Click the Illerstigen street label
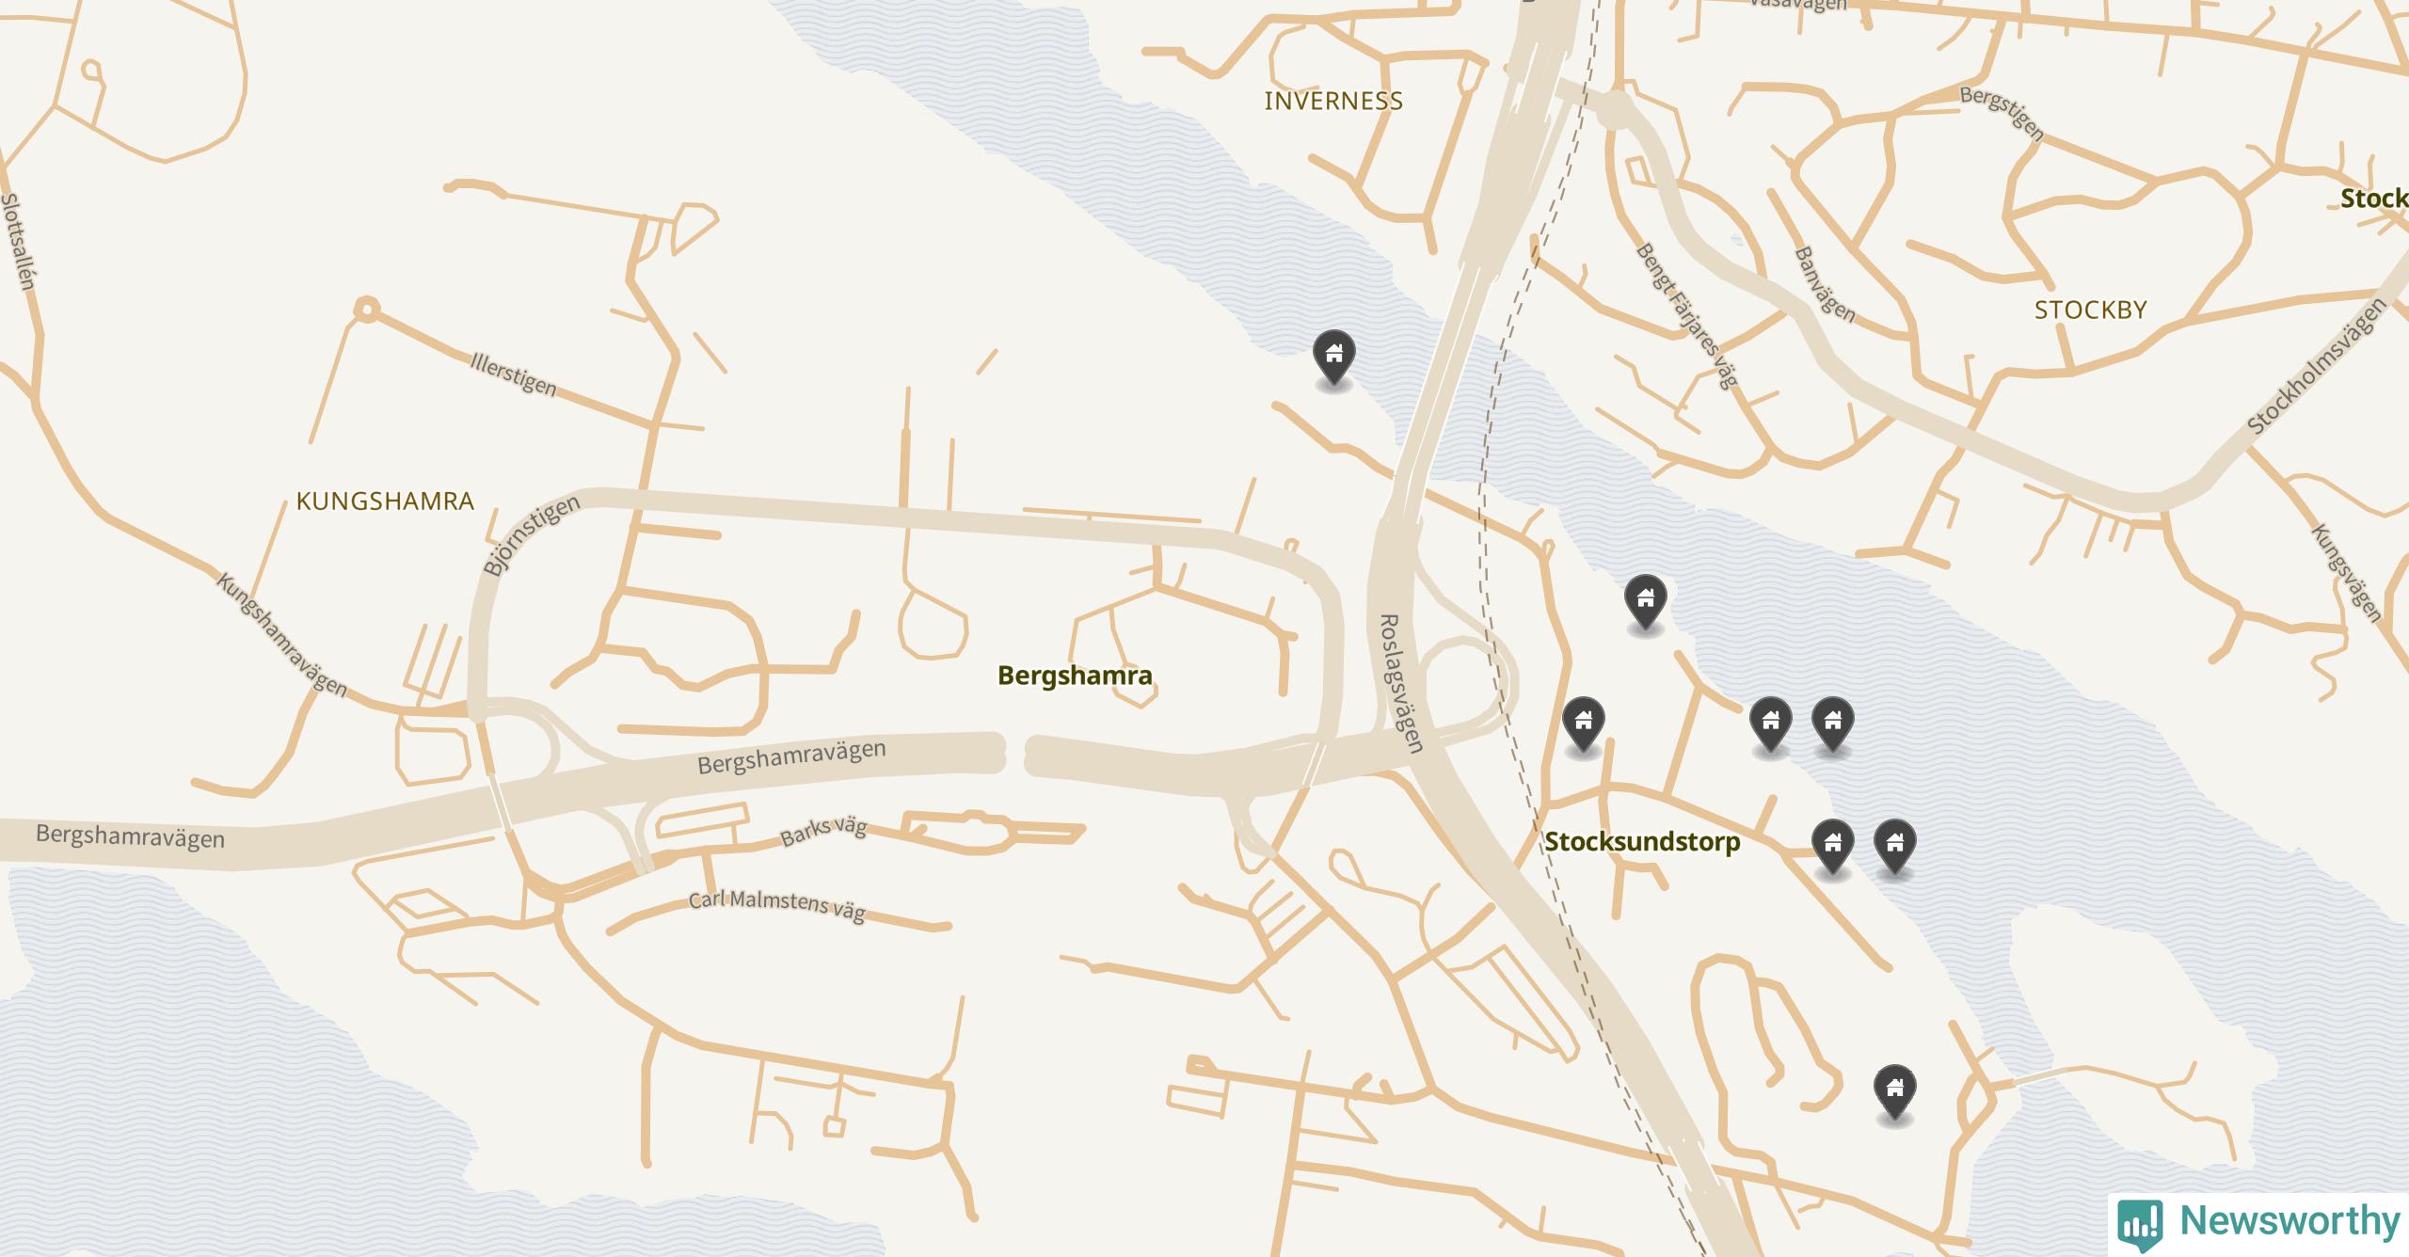The image size is (2409, 1257). point(513,374)
